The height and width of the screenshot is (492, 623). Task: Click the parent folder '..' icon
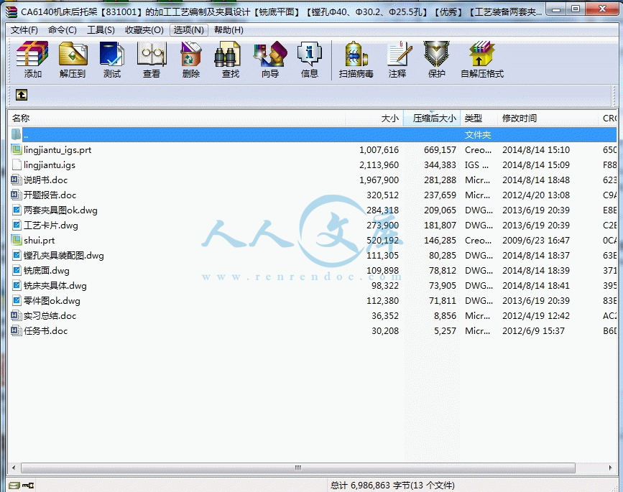(17, 134)
